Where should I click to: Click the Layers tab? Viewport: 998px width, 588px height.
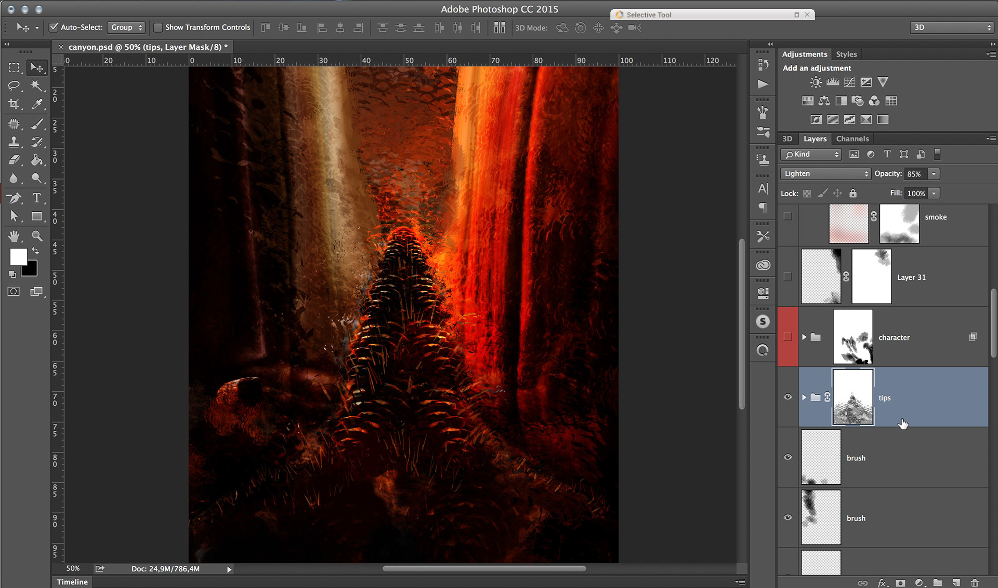point(815,139)
